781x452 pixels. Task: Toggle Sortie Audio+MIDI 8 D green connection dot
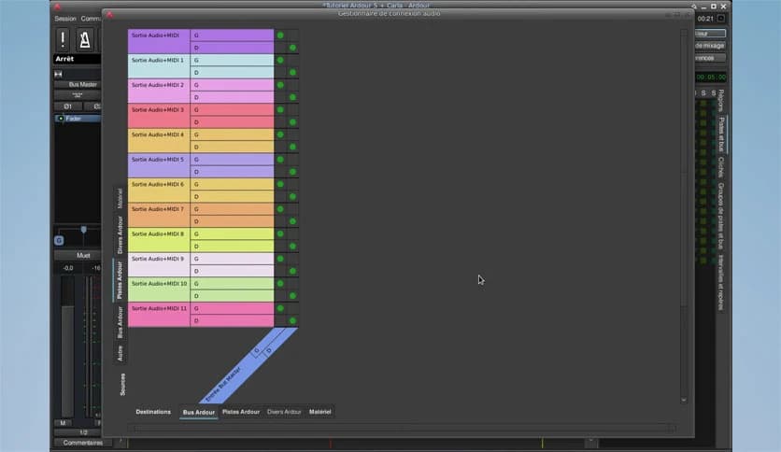pyautogui.click(x=293, y=247)
